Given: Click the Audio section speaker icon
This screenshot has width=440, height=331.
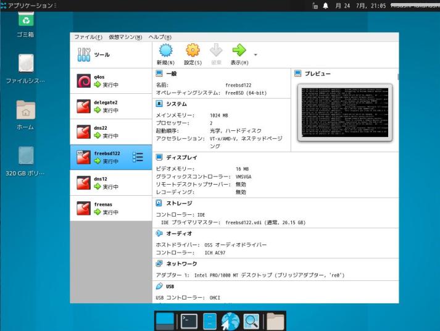Looking at the screenshot, I should click(x=159, y=233).
